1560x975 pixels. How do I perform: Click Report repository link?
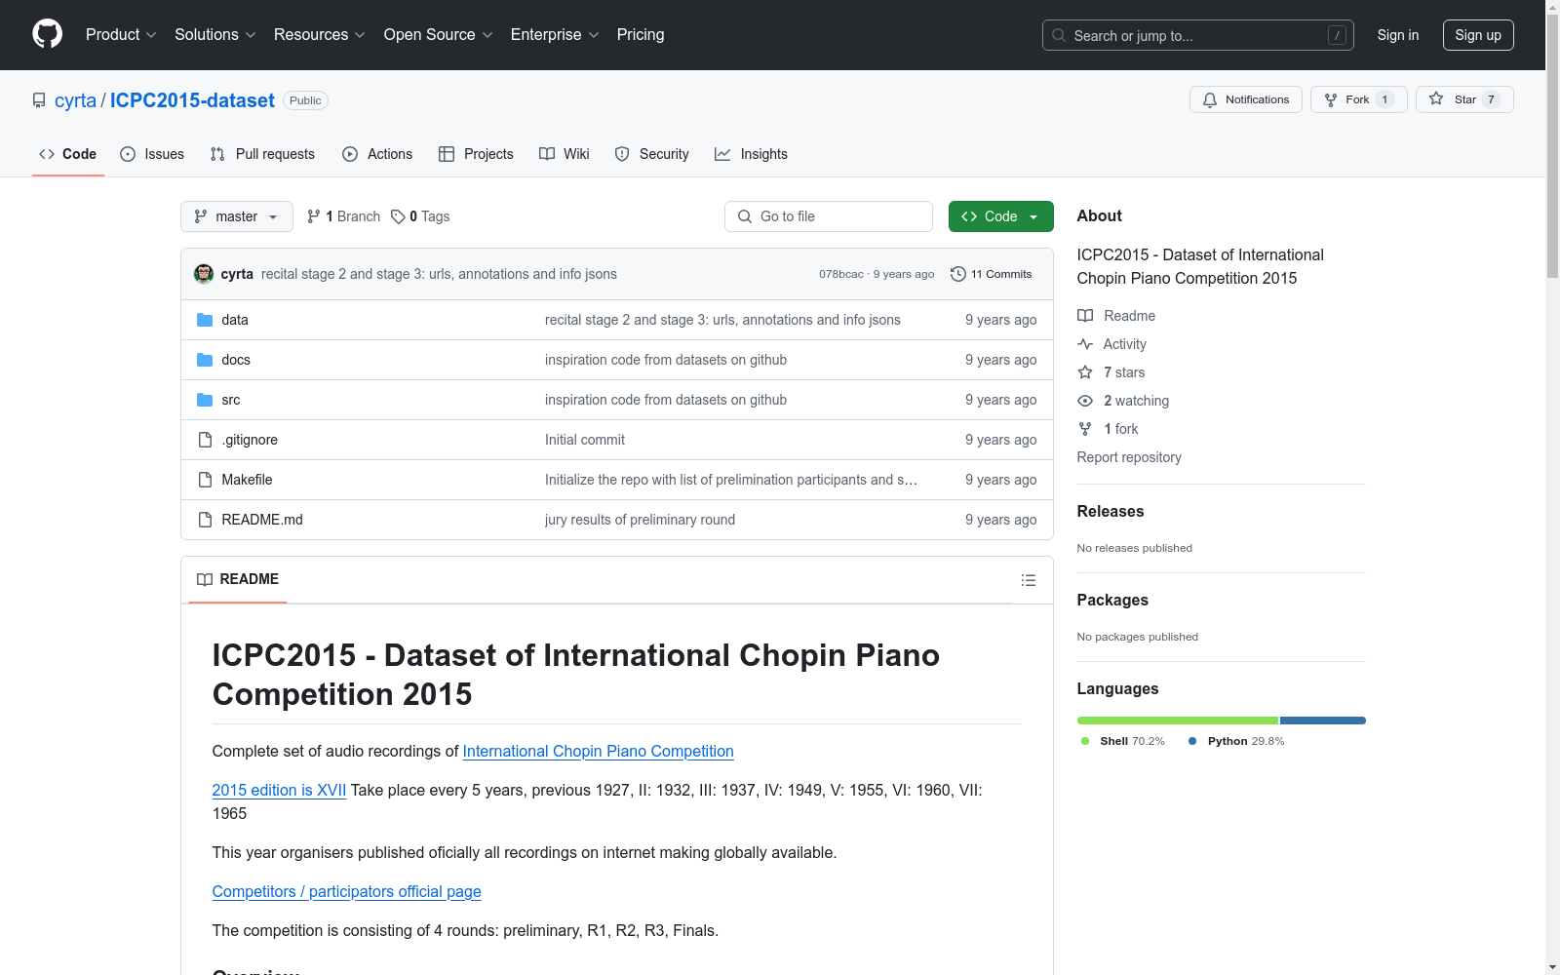tap(1129, 457)
